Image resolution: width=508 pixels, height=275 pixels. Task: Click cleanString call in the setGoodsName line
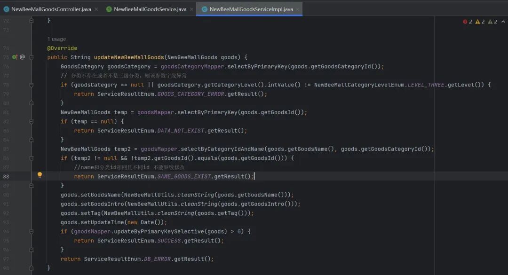coord(196,195)
